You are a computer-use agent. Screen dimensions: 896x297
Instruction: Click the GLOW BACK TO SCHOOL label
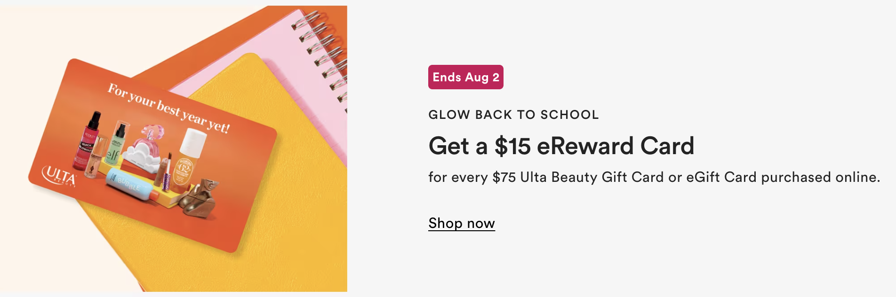(x=513, y=115)
